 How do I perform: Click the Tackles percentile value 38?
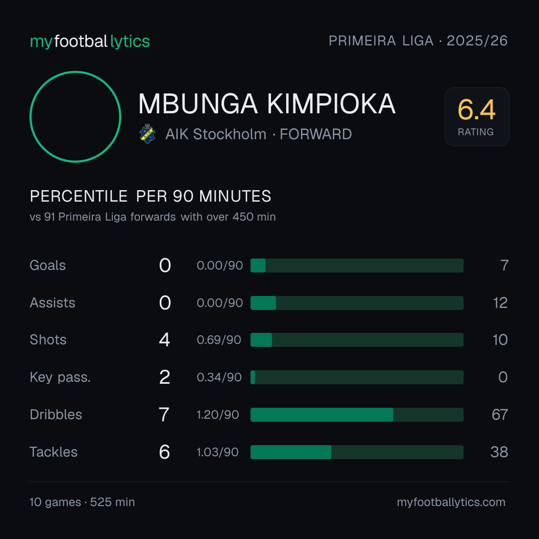pyautogui.click(x=499, y=452)
